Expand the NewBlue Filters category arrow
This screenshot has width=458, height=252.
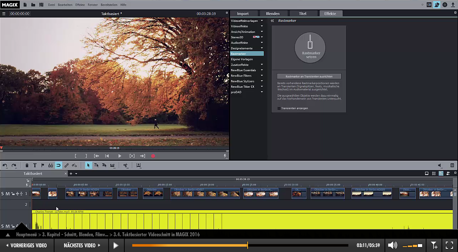click(x=262, y=76)
